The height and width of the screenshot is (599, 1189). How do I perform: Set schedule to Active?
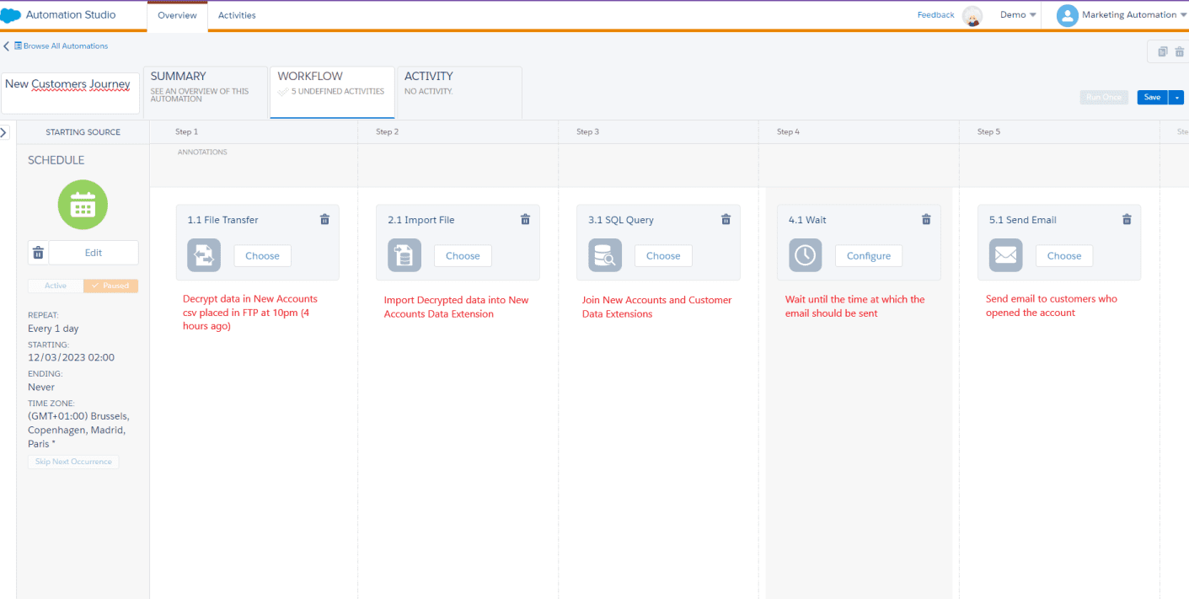tap(56, 286)
